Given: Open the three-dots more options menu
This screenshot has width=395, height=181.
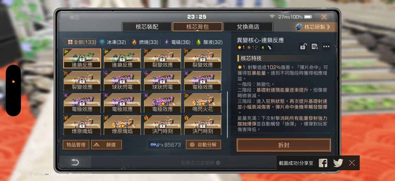Looking at the screenshot, I should pos(326,47).
